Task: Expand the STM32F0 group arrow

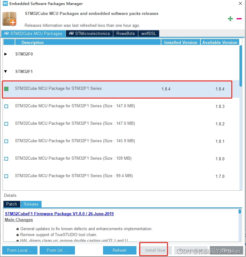Action: click(6, 54)
